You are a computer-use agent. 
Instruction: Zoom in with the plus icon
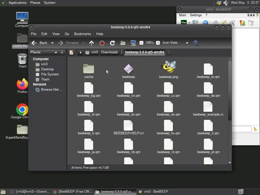point(158,43)
